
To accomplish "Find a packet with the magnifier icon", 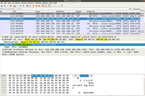I will [x=27, y=6].
